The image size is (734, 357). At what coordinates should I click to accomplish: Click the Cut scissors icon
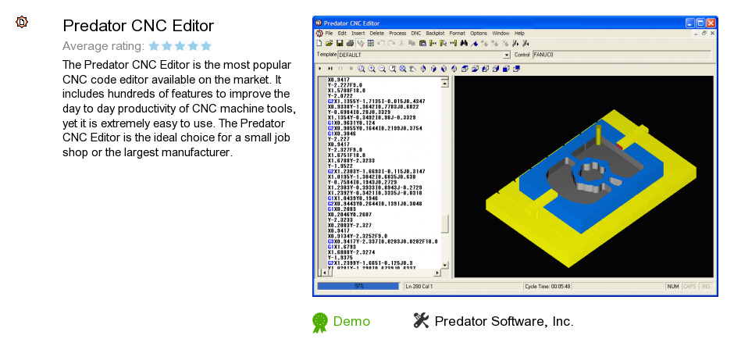coord(401,44)
